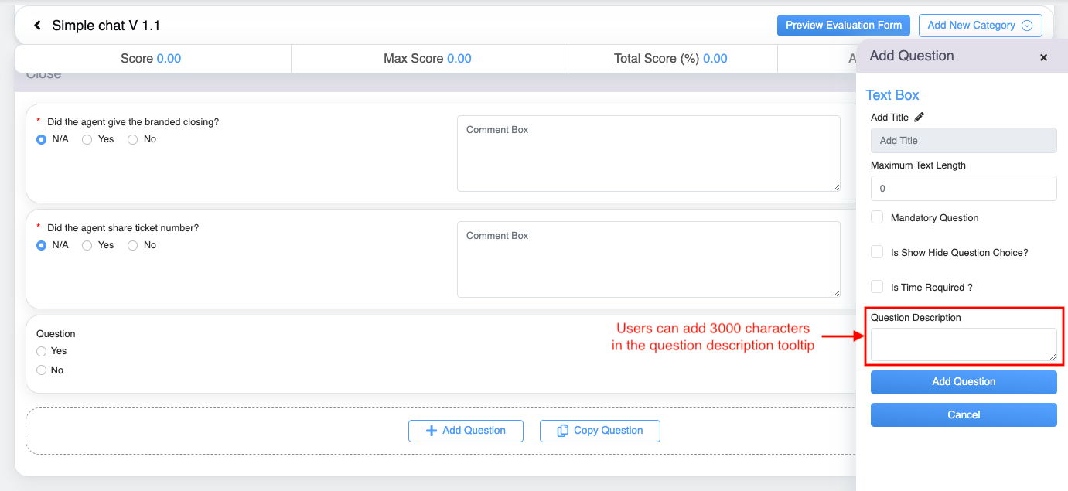Screen dimensions: 1068x491
Task: Enable the Mandatory Question checkbox
Action: click(x=877, y=217)
